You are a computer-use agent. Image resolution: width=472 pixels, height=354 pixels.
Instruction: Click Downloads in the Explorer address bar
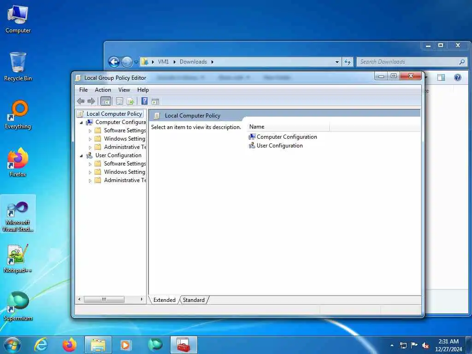tap(193, 62)
